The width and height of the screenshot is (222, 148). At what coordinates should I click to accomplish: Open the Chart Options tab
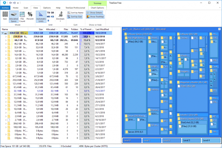97,8
